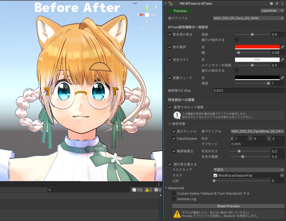
Task: Click the 影の境界 幅 slider
Action: click(252, 53)
